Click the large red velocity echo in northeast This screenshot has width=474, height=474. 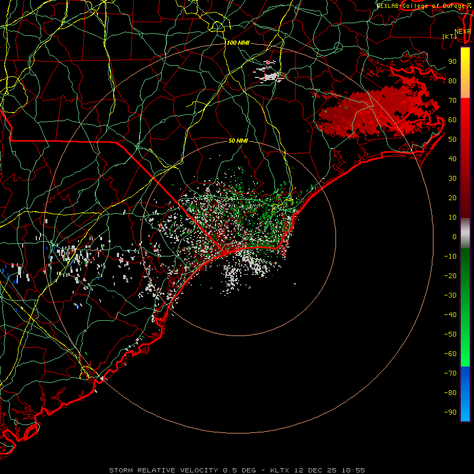378,112
